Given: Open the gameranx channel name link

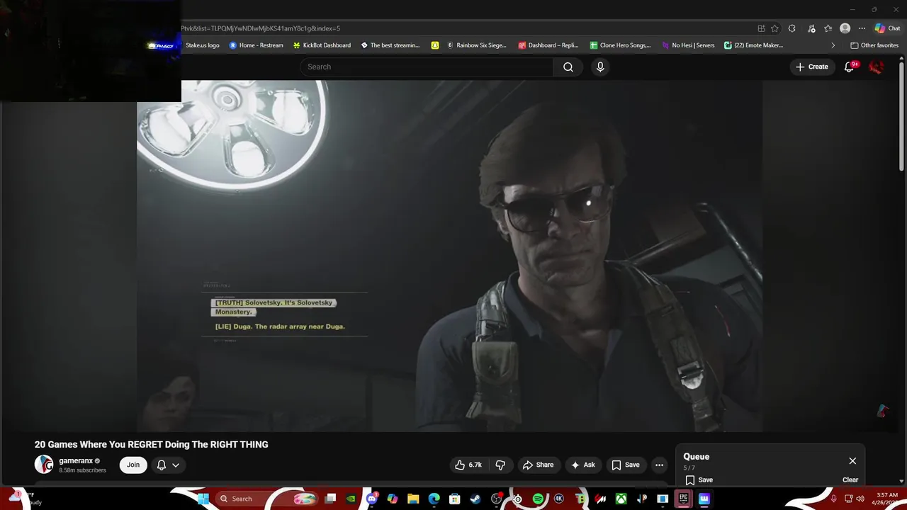Looking at the screenshot, I should tap(76, 461).
